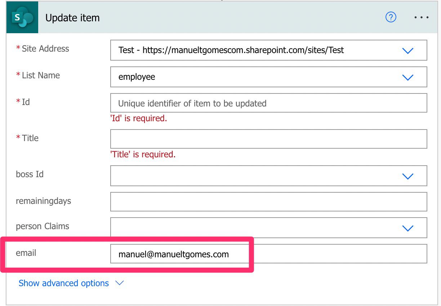The image size is (441, 306).
Task: Click the SharePoint connector icon
Action: tap(22, 18)
